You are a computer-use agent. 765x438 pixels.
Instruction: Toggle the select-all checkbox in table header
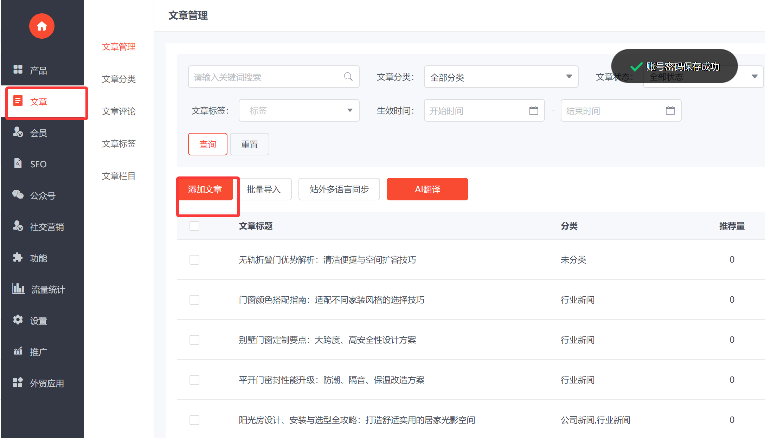(x=194, y=226)
